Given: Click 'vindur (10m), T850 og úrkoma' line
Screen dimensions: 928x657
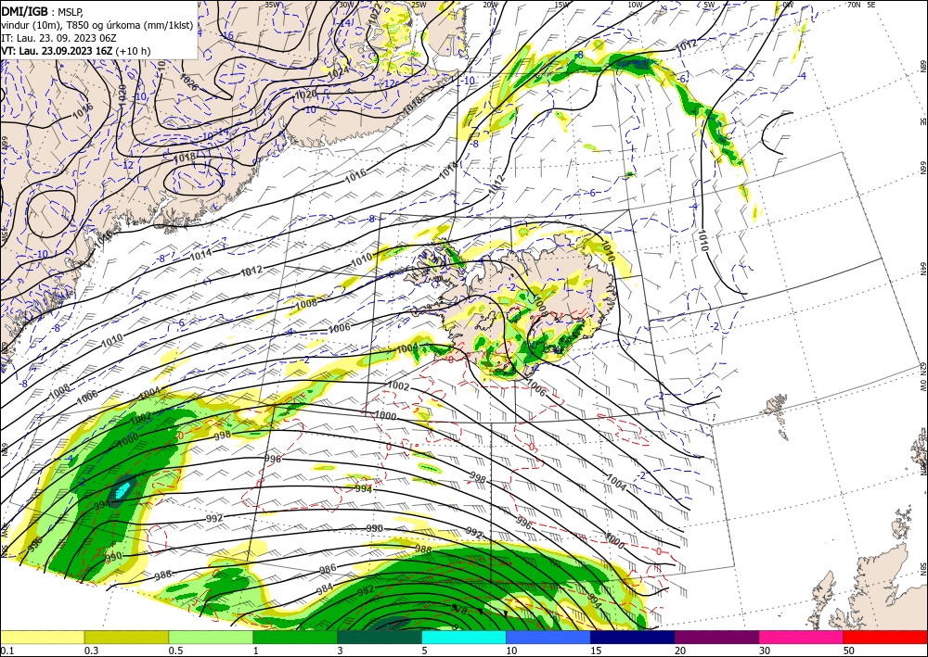Looking at the screenshot, I should point(97,24).
